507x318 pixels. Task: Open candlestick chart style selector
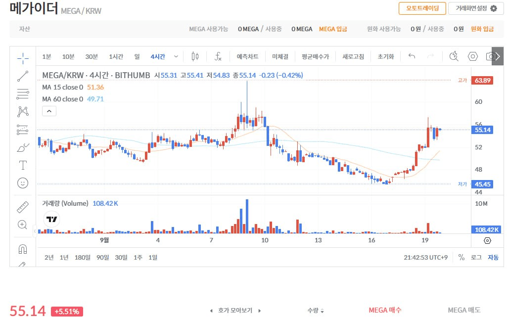click(x=195, y=56)
